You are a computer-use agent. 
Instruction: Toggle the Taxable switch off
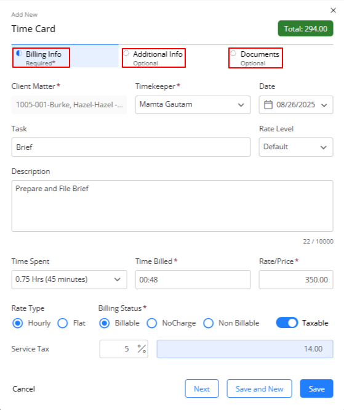pyautogui.click(x=287, y=322)
